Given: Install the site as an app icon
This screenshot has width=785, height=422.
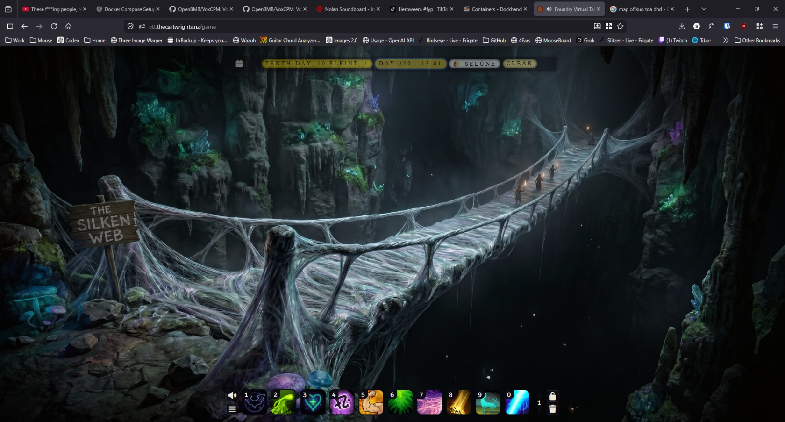Looking at the screenshot, I should (x=597, y=26).
